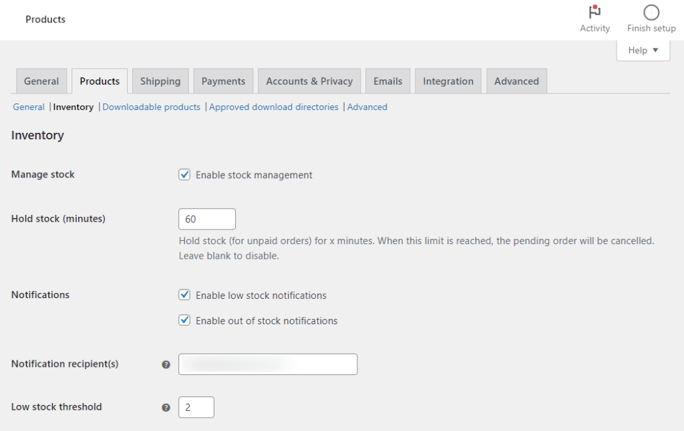The height and width of the screenshot is (431, 684).
Task: Toggle out of stock notifications off
Action: [x=184, y=320]
